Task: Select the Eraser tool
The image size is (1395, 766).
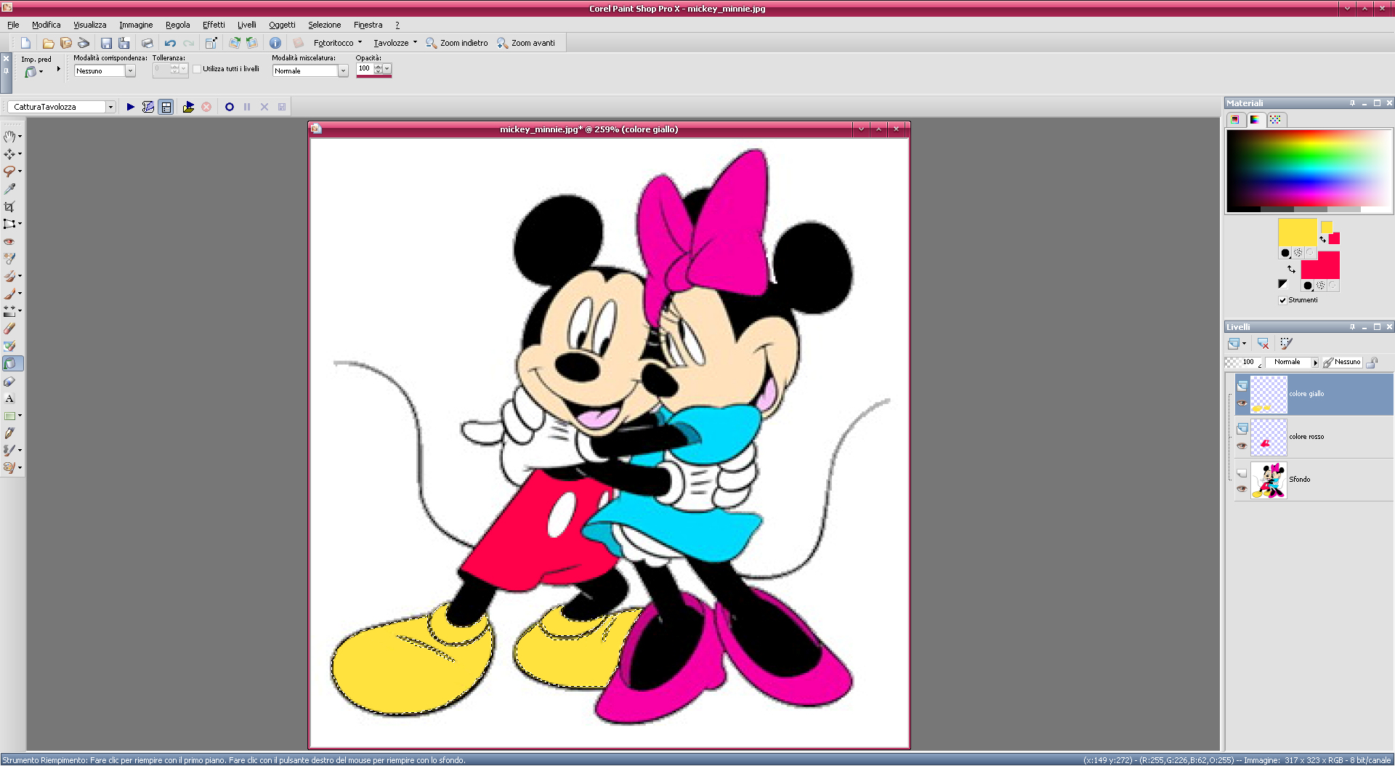Action: tap(9, 328)
